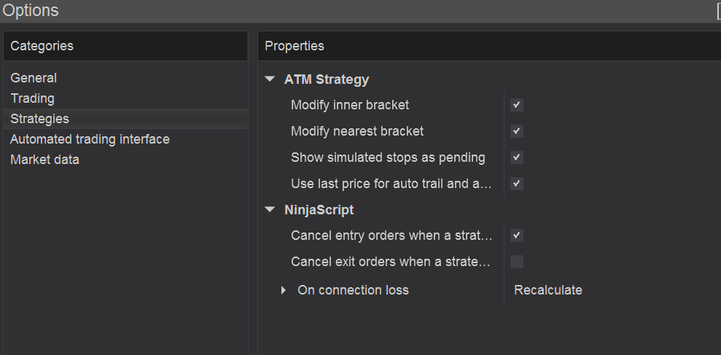Select the General category
This screenshot has height=355, width=721.
pos(34,78)
